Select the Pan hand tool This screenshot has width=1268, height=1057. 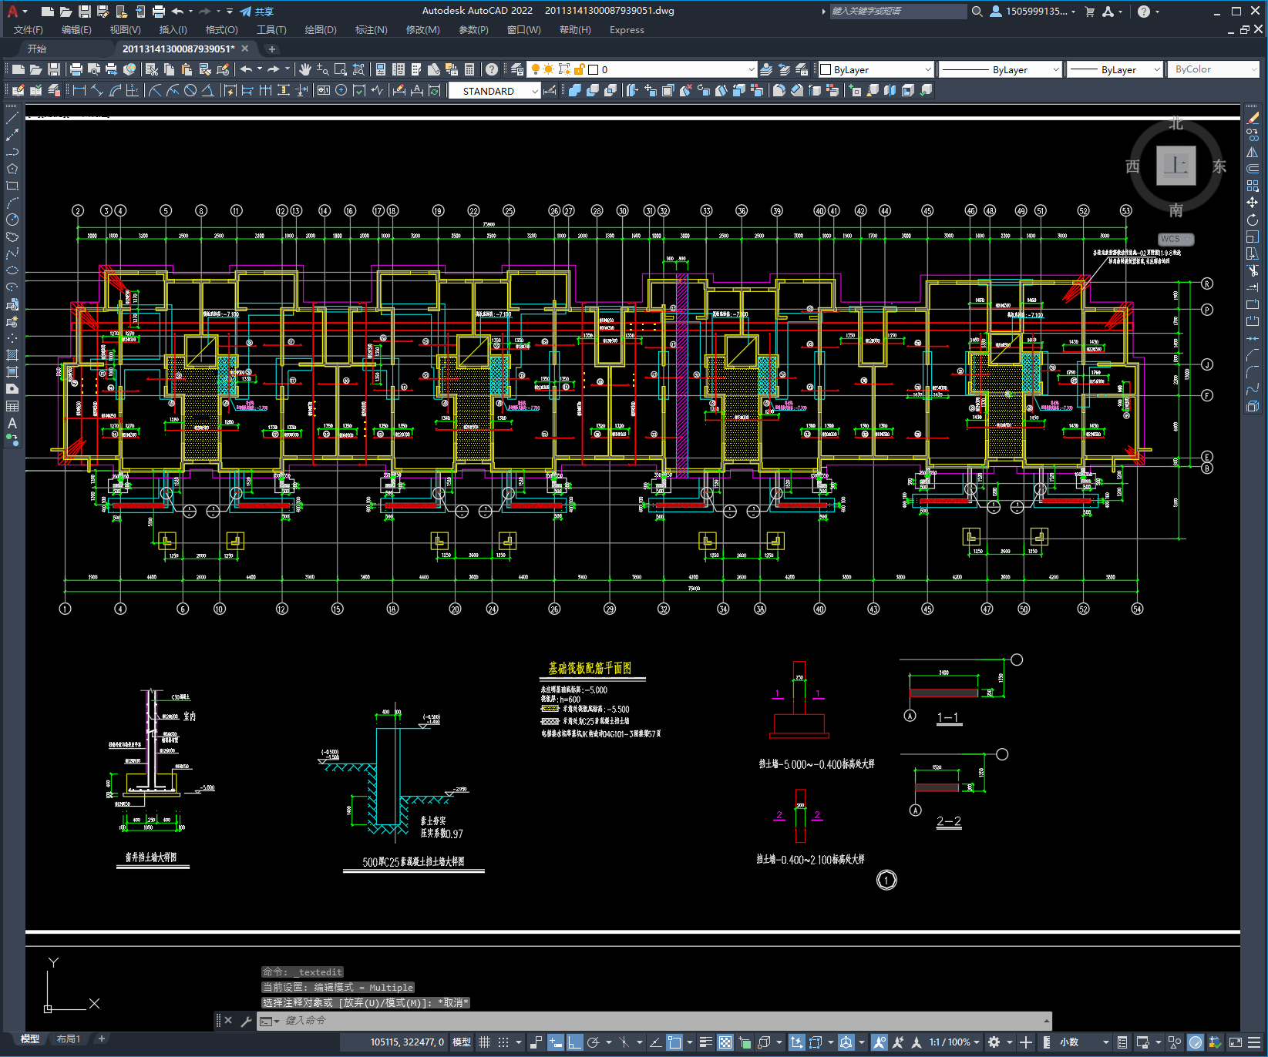(305, 69)
